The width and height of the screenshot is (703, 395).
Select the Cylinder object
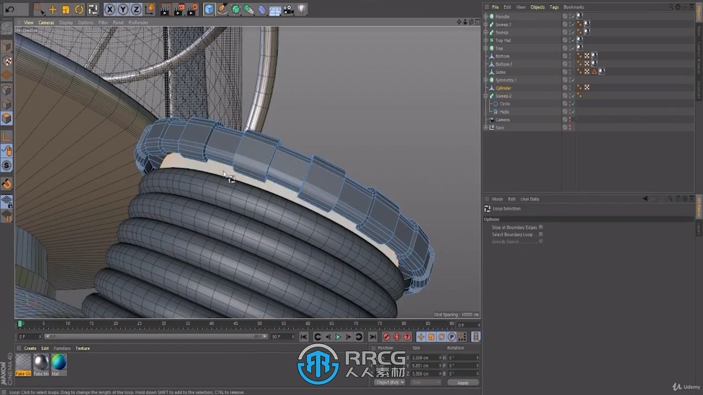pyautogui.click(x=503, y=88)
